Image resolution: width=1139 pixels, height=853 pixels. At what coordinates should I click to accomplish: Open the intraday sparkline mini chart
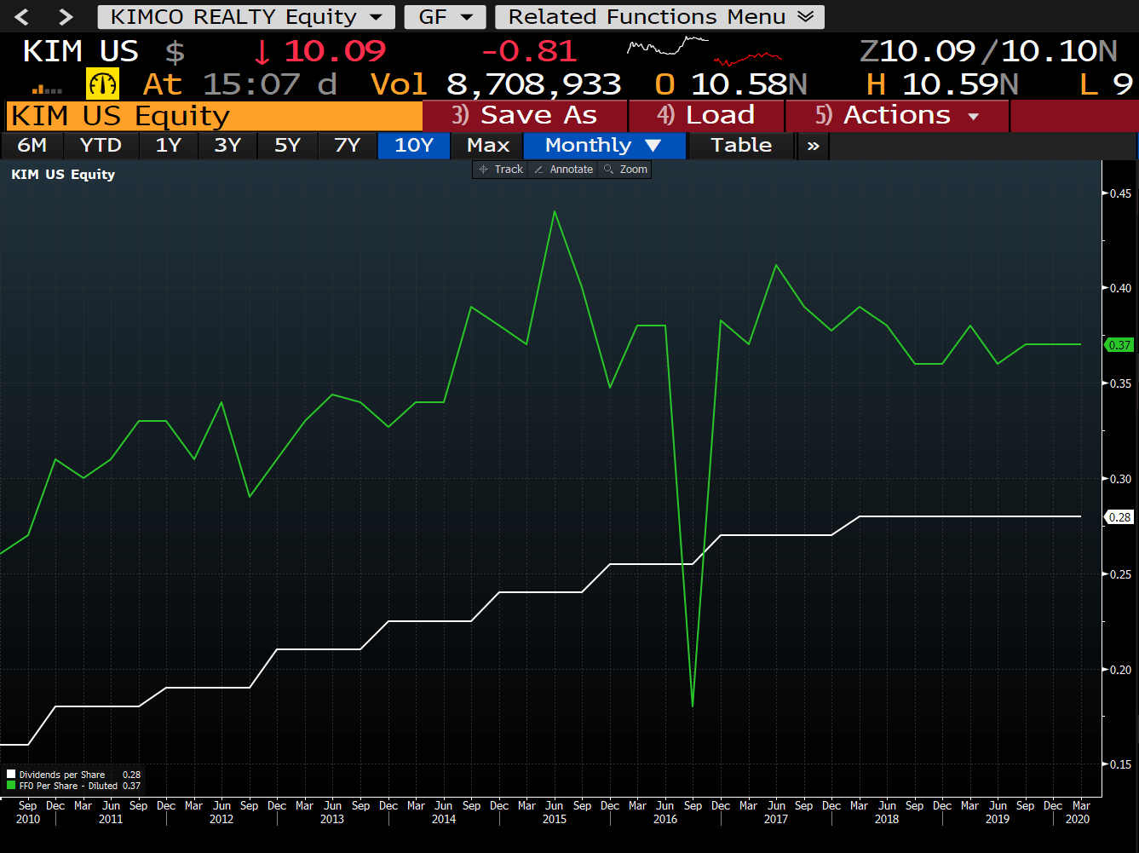tap(705, 52)
